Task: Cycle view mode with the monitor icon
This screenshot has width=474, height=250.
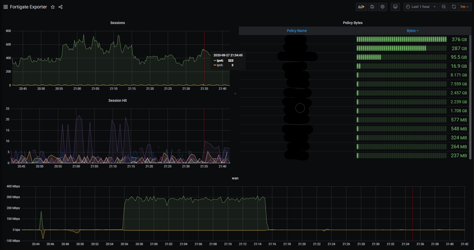Action: coord(395,7)
